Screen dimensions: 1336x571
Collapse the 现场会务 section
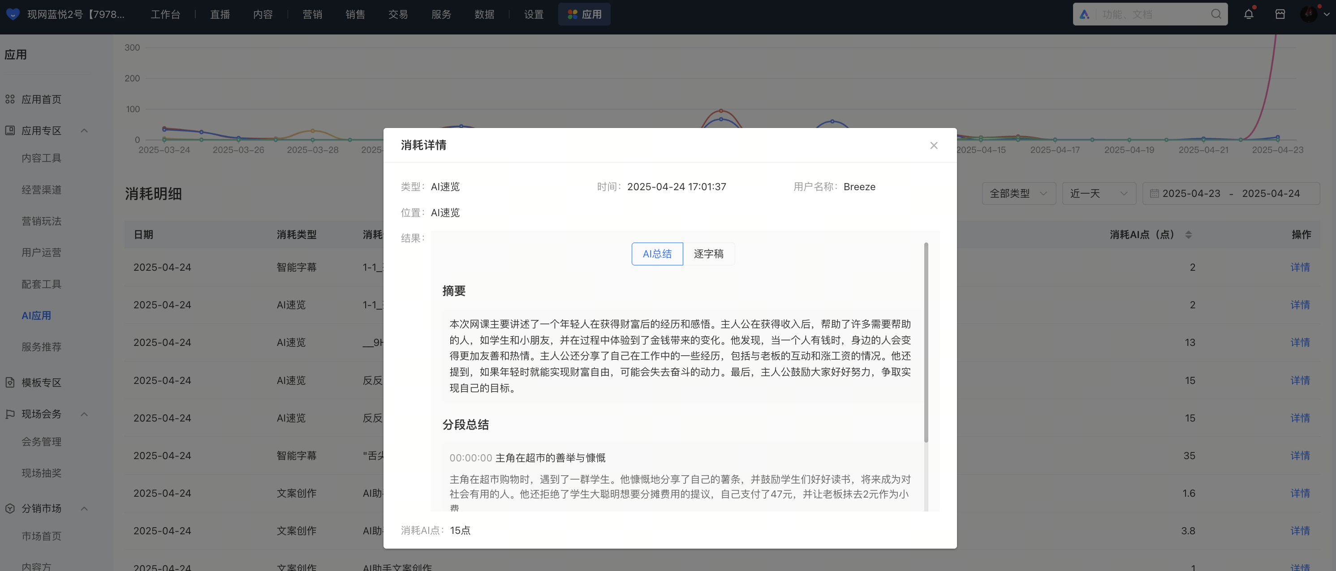pyautogui.click(x=84, y=414)
